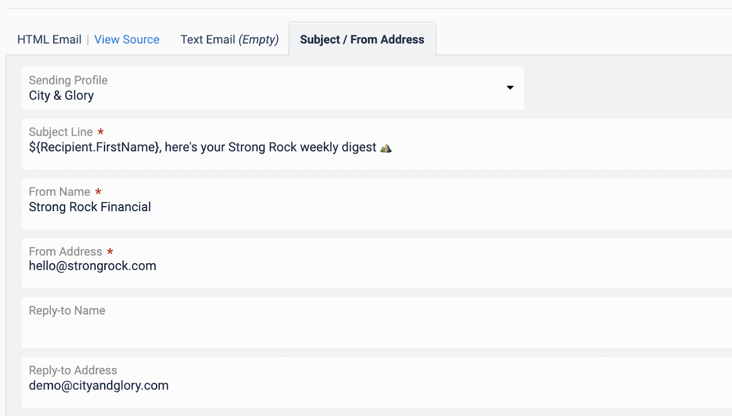Focus the From Name input field
The image size is (732, 416).
[377, 204]
